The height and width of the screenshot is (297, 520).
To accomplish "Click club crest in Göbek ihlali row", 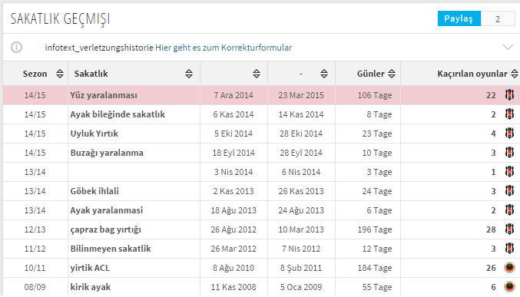I will pyautogui.click(x=510, y=190).
